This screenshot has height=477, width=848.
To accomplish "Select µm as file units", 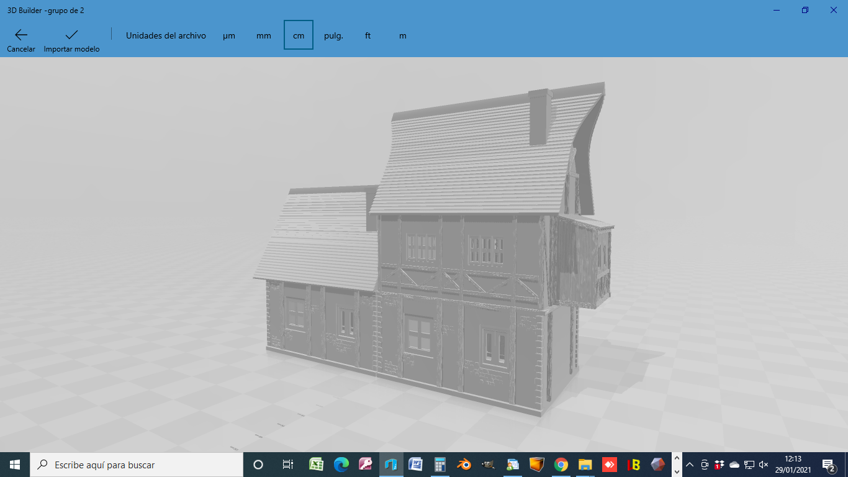I will pos(229,35).
